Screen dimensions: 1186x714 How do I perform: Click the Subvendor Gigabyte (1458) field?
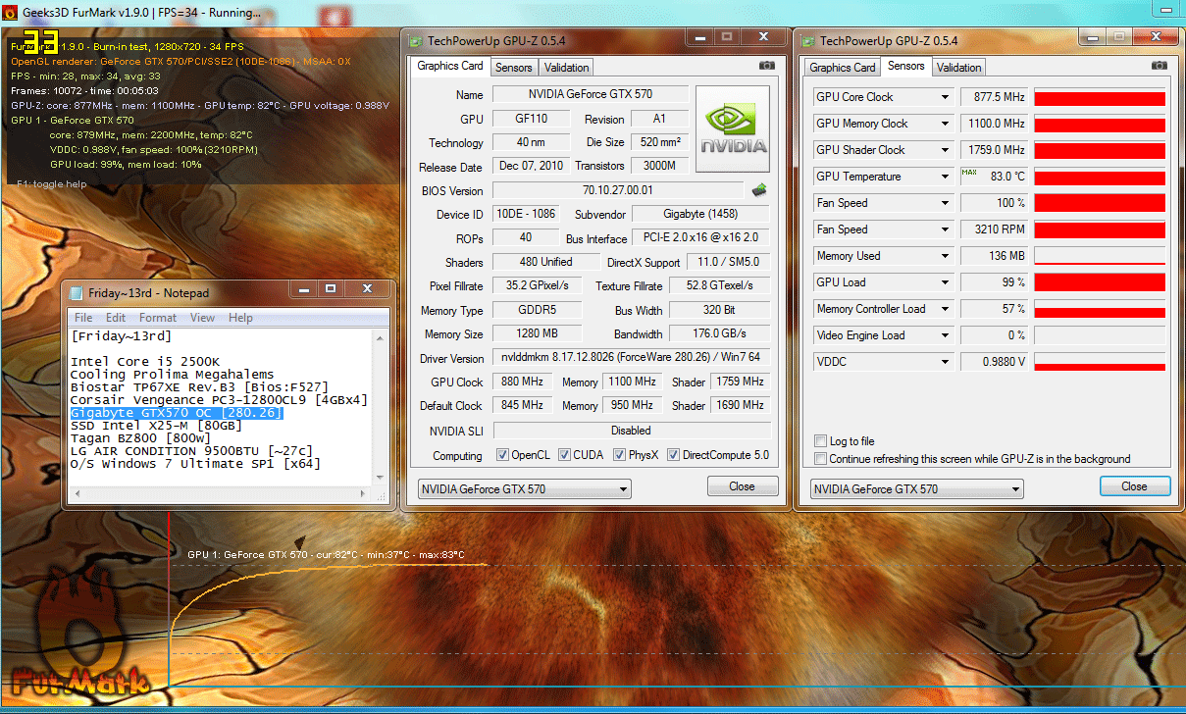(x=700, y=214)
